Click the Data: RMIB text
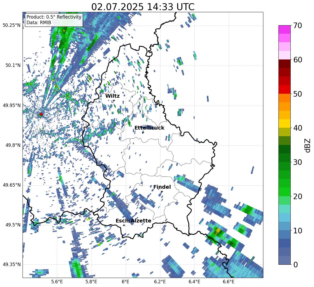Image resolution: width=314 pixels, height=287 pixels. click(39, 23)
